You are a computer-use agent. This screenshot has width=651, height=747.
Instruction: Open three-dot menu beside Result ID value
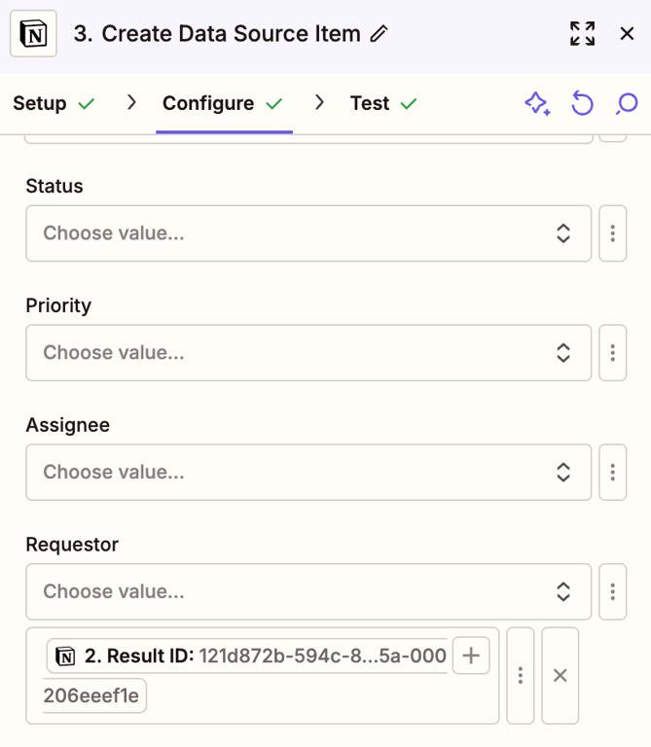coord(521,675)
